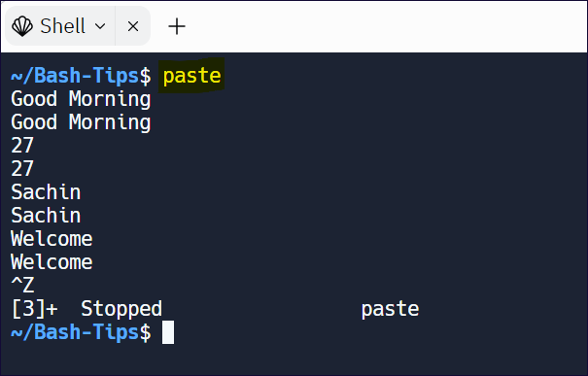588x376 pixels.
Task: Click the ^Z control sequence text
Action: click(x=22, y=285)
